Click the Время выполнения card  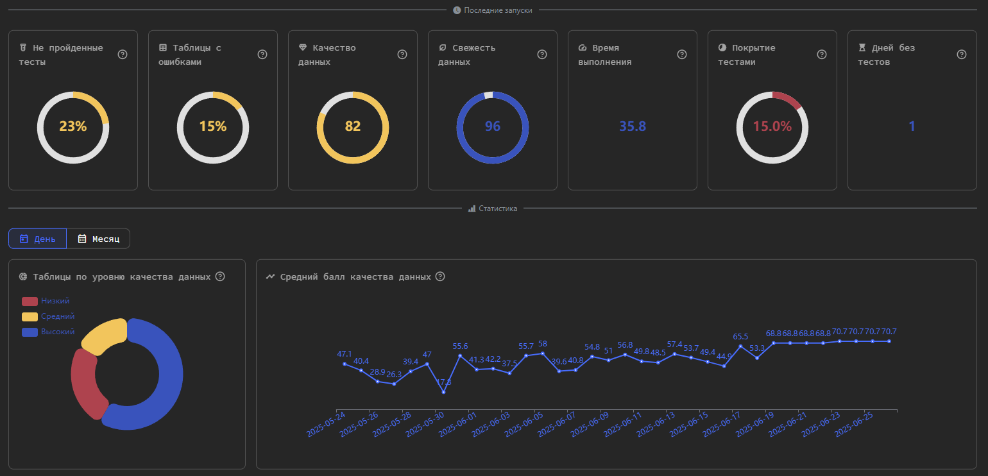(632, 110)
